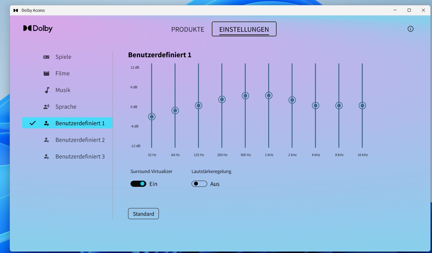Click the Dolby logo

[38, 29]
